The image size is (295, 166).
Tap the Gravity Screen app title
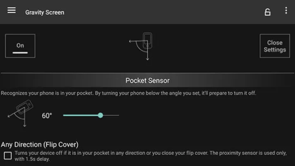tap(45, 12)
